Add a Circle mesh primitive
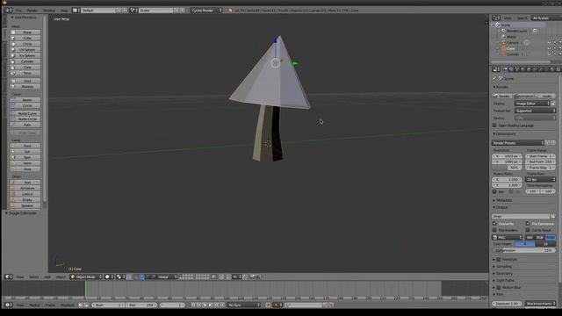This screenshot has height=316, width=562. (25, 44)
